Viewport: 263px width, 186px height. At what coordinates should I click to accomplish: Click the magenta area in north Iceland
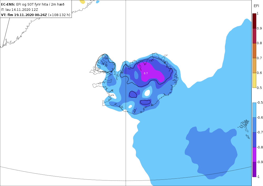coord(150,72)
